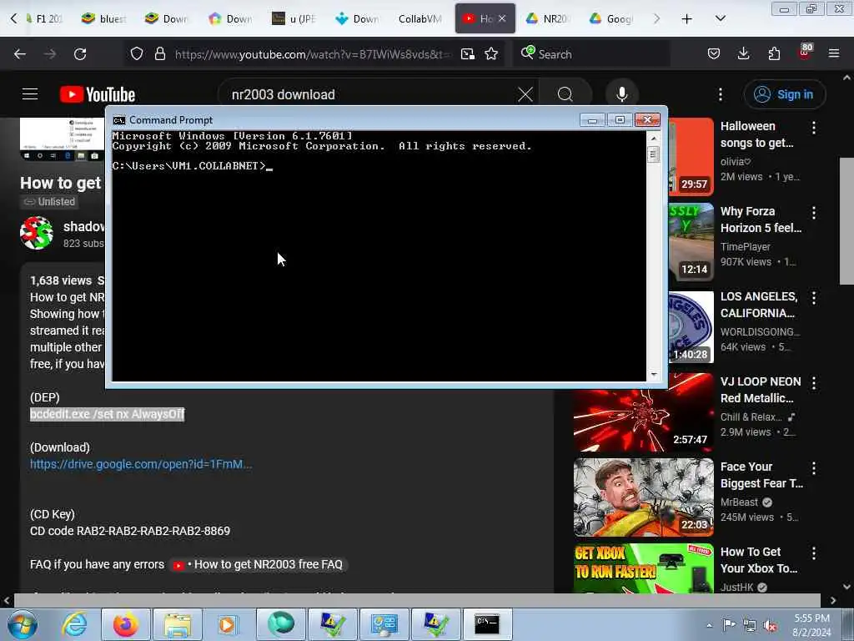Open the Google Drive download link

click(x=140, y=464)
